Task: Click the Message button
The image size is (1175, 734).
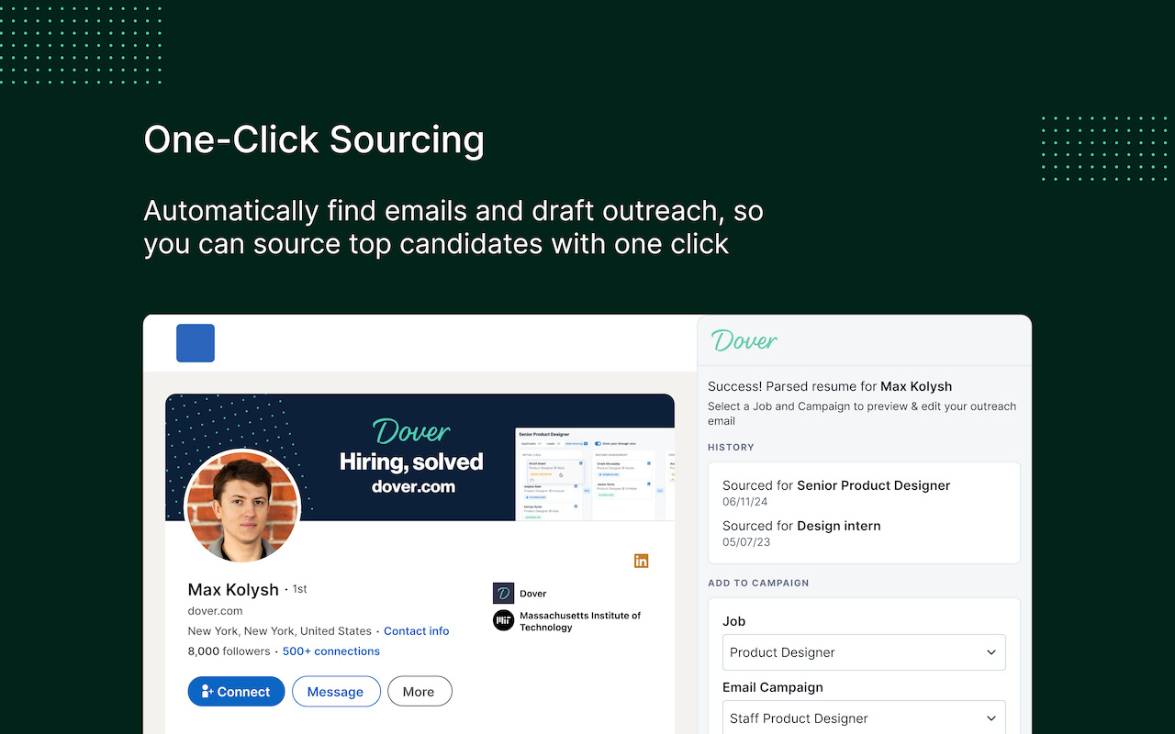Action: (336, 691)
